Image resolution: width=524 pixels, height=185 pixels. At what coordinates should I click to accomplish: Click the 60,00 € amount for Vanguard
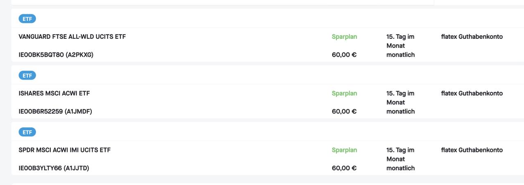click(344, 55)
